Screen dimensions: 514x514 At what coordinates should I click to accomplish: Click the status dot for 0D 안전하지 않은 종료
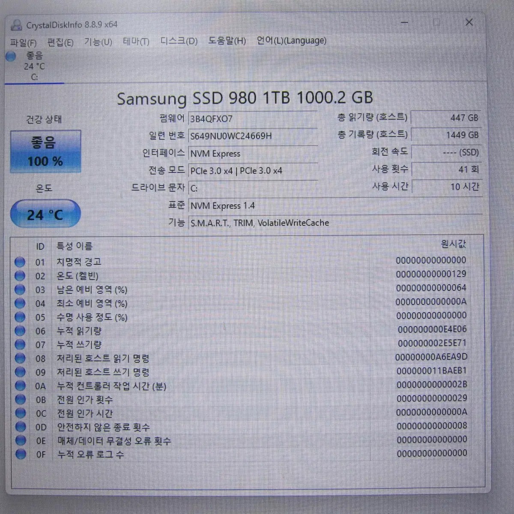tap(20, 427)
